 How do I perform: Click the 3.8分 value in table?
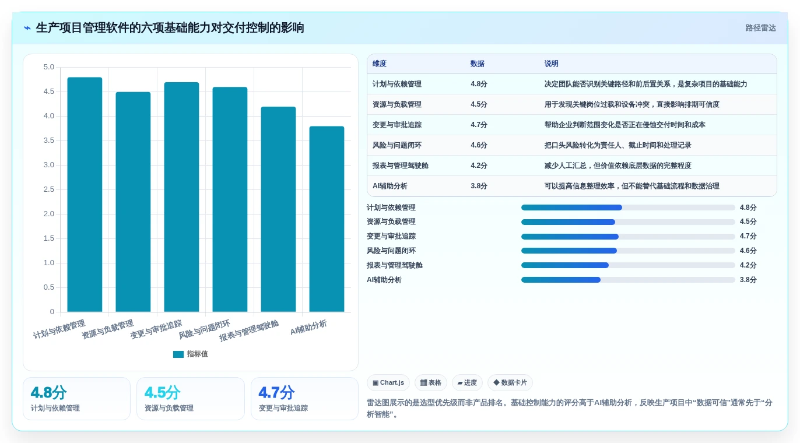coord(479,187)
